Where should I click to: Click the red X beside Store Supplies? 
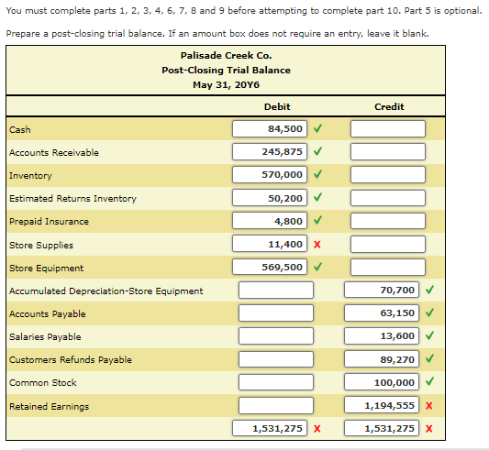point(317,245)
